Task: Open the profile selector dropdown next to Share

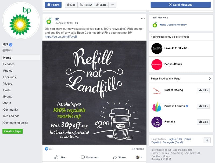Action: point(139,157)
